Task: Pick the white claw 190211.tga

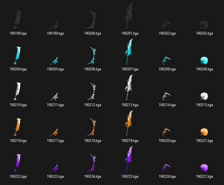Action: click(x=55, y=96)
